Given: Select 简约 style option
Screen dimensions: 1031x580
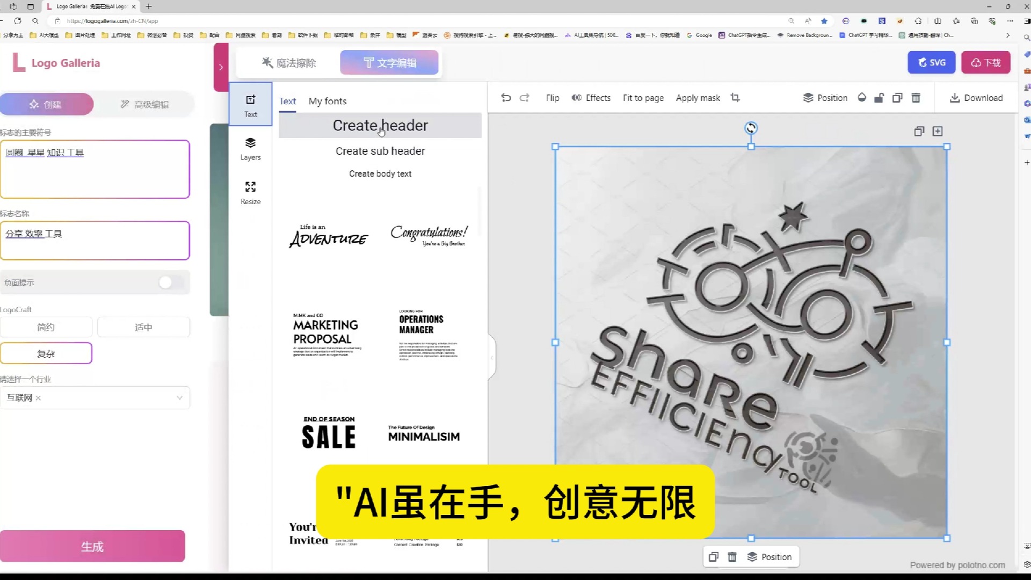Looking at the screenshot, I should click(x=45, y=327).
